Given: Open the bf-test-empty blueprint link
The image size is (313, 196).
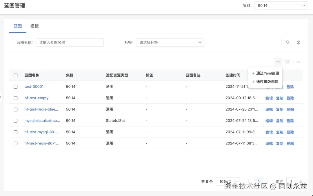Looking at the screenshot, I should tap(37, 98).
